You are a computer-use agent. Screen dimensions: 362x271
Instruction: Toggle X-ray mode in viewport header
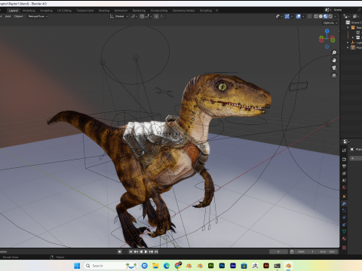310,17
